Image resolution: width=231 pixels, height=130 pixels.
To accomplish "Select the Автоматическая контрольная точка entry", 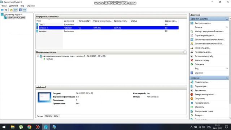I will [x=74, y=56].
